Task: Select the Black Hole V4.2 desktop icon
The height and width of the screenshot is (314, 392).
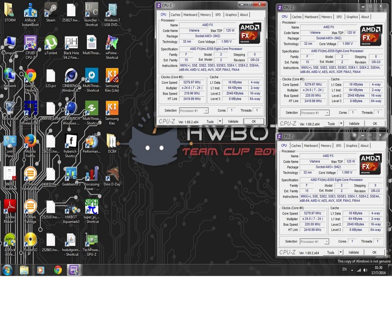Action: click(71, 47)
